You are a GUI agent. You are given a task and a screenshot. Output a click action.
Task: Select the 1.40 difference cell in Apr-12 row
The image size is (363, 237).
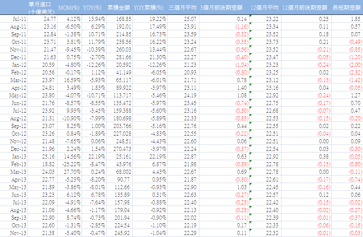click(242, 88)
